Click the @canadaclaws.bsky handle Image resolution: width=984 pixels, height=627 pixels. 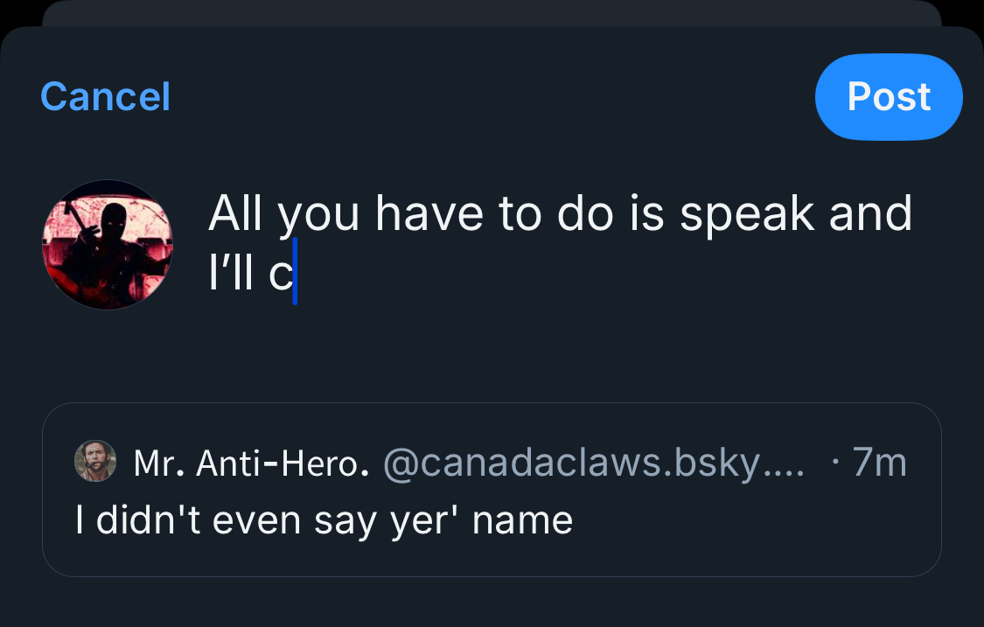pyautogui.click(x=592, y=463)
